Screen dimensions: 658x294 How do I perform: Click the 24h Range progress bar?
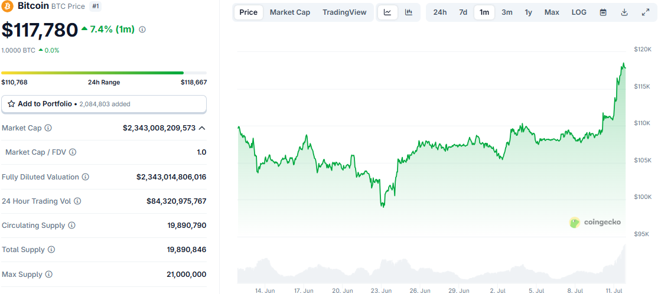(104, 73)
